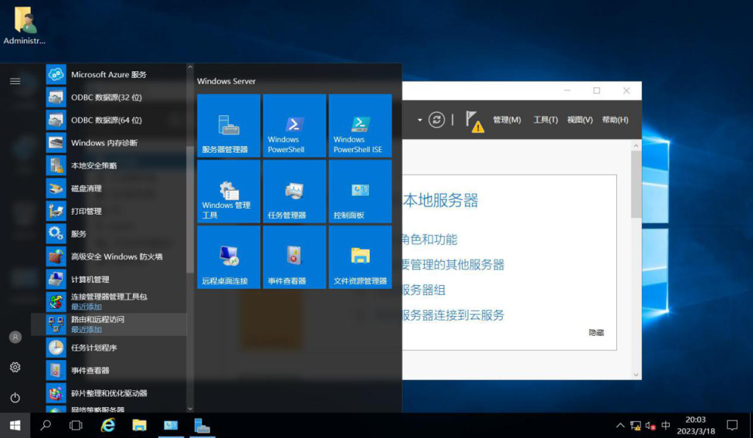Click the Start app list scrollbar down arrow
This screenshot has width=753, height=438.
(190, 409)
